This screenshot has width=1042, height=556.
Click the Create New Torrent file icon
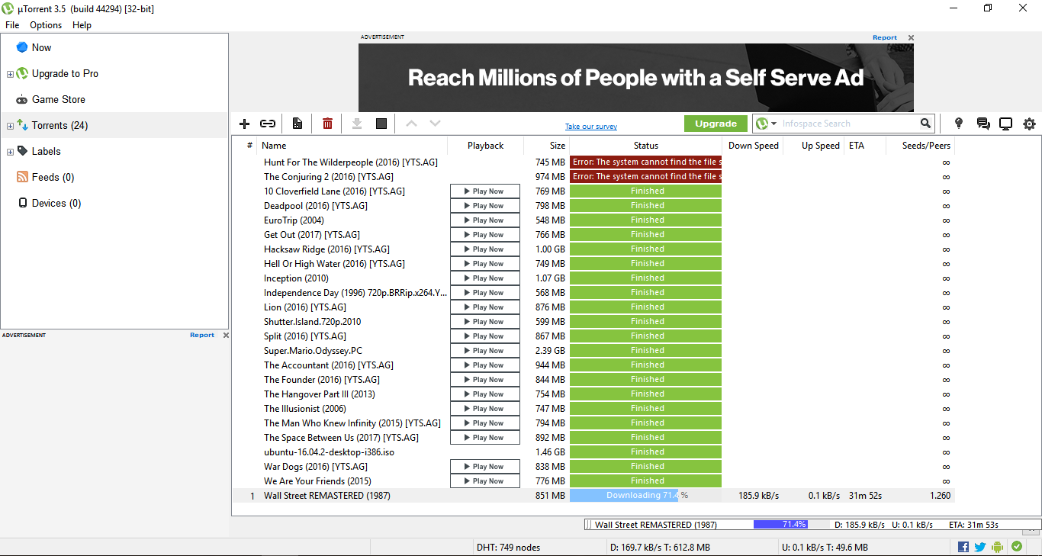297,124
